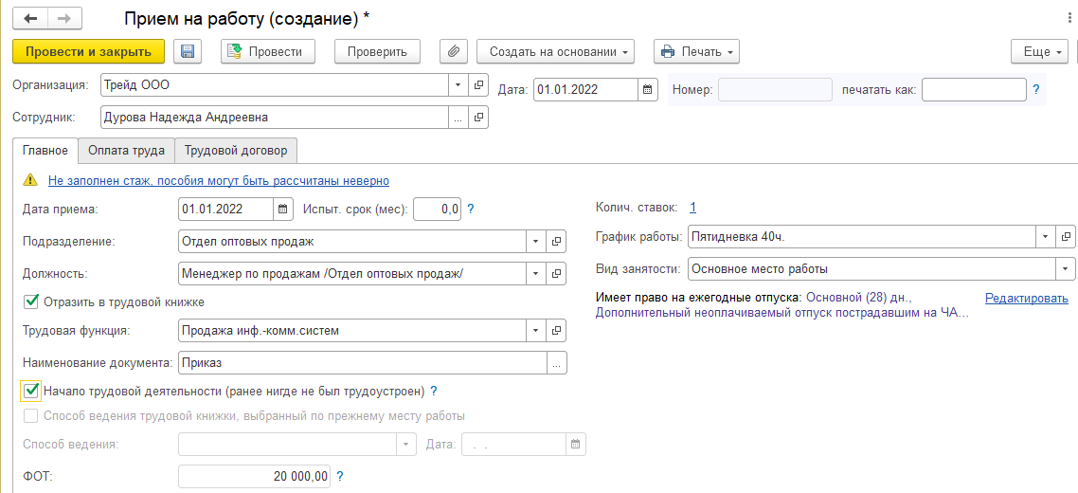Click the 'Редактировать' vacation link
The height and width of the screenshot is (493, 1078).
point(1026,299)
